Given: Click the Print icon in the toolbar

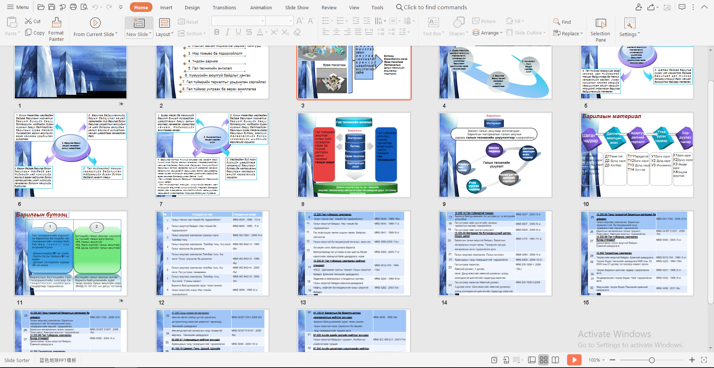Looking at the screenshot, I should [x=73, y=7].
